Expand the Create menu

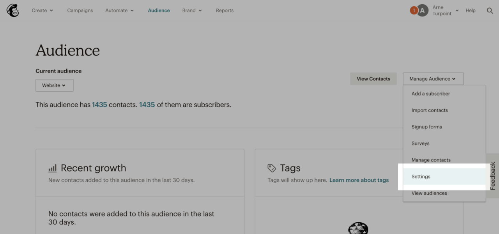pyautogui.click(x=42, y=11)
